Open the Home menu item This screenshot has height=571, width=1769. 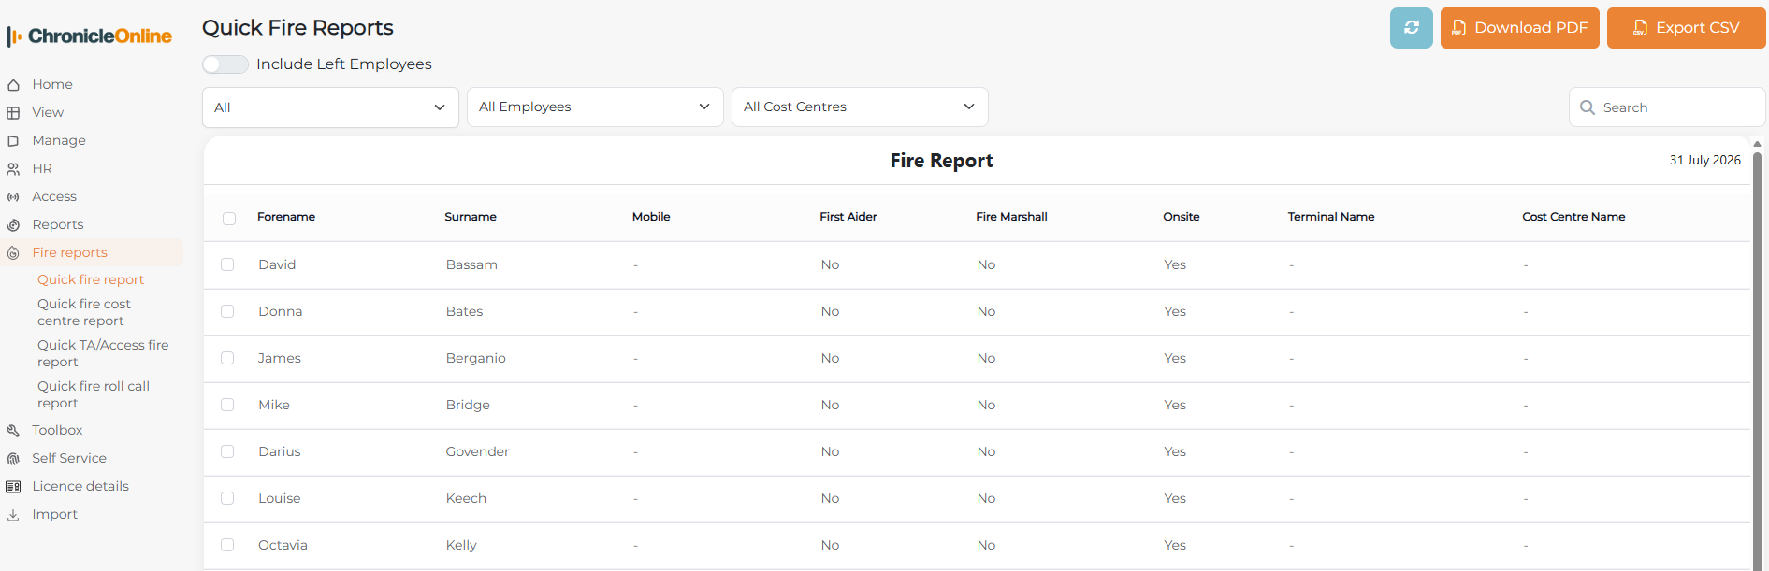coord(52,84)
